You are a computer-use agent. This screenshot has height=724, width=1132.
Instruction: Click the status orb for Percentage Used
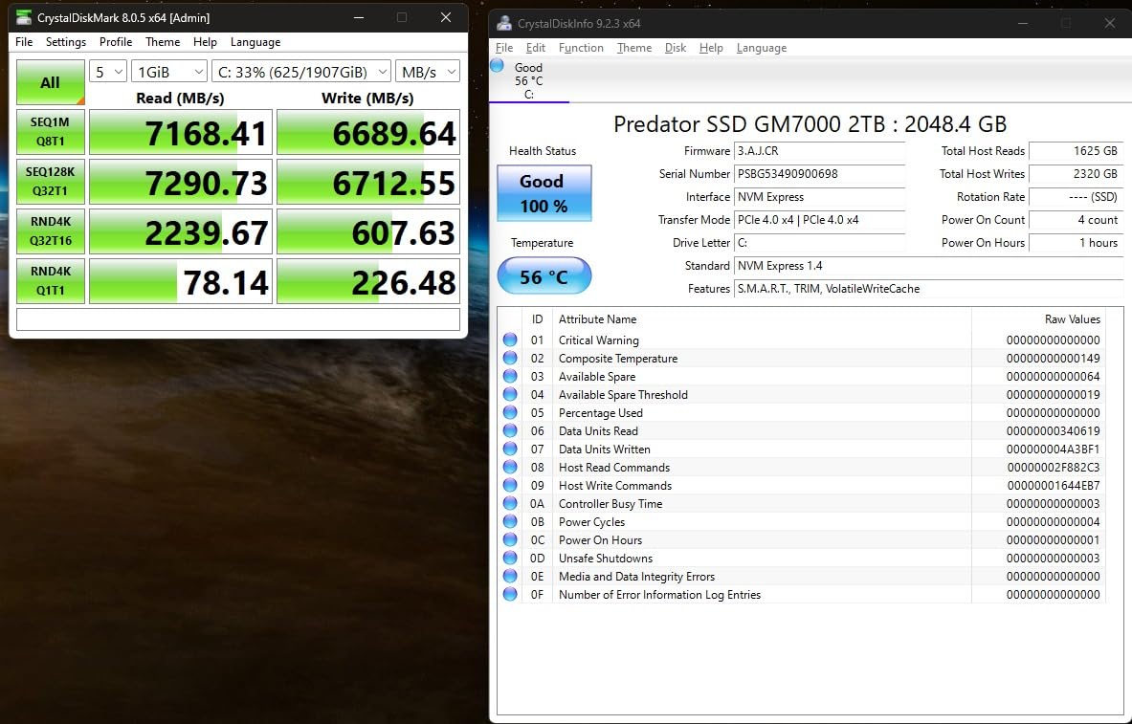[510, 412]
